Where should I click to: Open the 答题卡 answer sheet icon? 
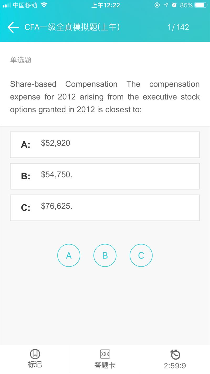(105, 354)
